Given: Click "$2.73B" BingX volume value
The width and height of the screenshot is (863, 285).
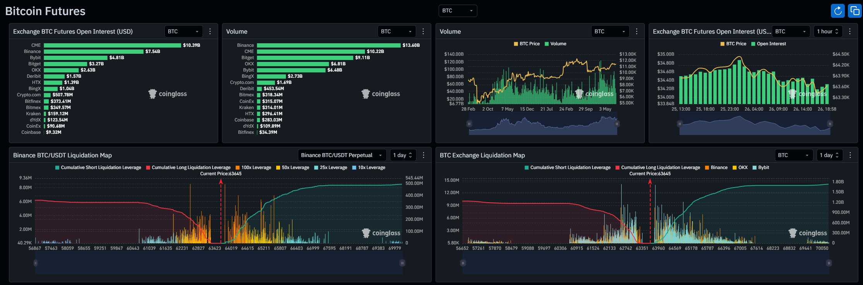Looking at the screenshot, I should 295,76.
